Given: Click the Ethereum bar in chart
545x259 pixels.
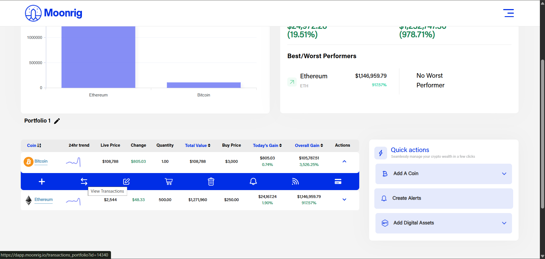Looking at the screenshot, I should (x=98, y=57).
